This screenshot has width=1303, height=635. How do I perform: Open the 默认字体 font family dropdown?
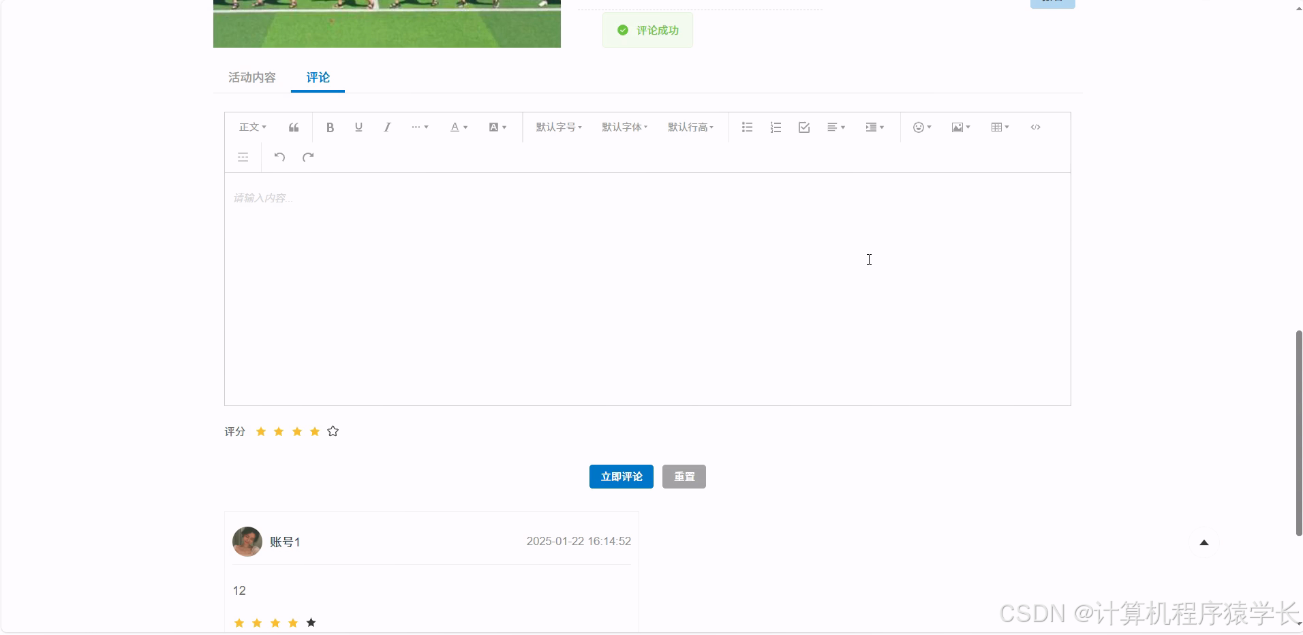tap(623, 127)
